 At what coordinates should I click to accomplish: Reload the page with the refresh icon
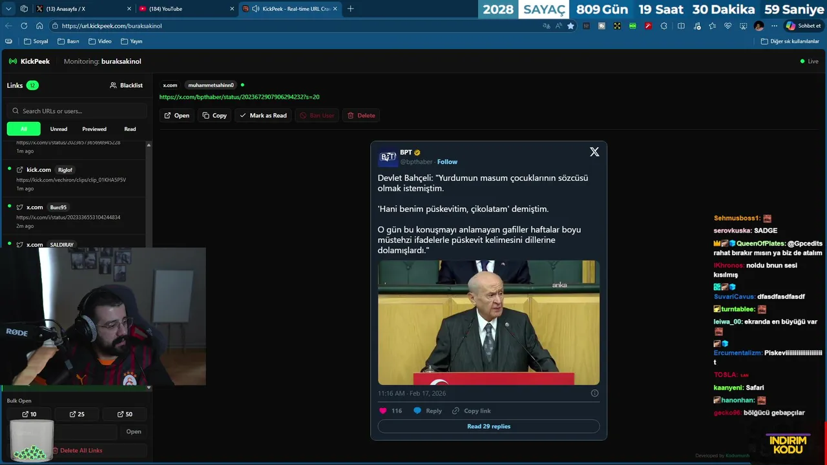coord(24,26)
